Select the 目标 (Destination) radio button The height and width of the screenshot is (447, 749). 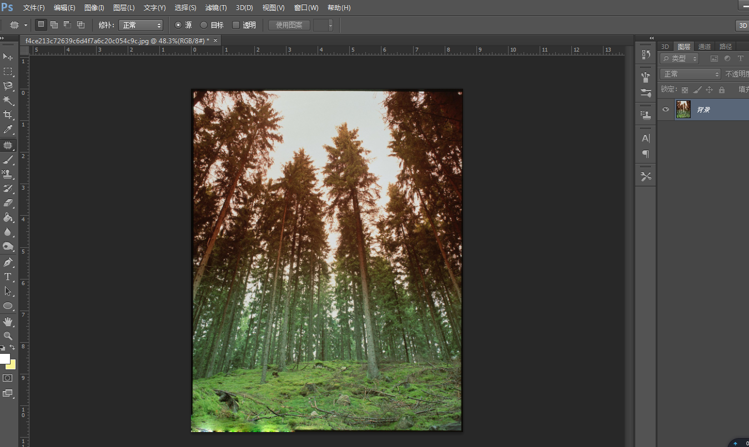204,25
